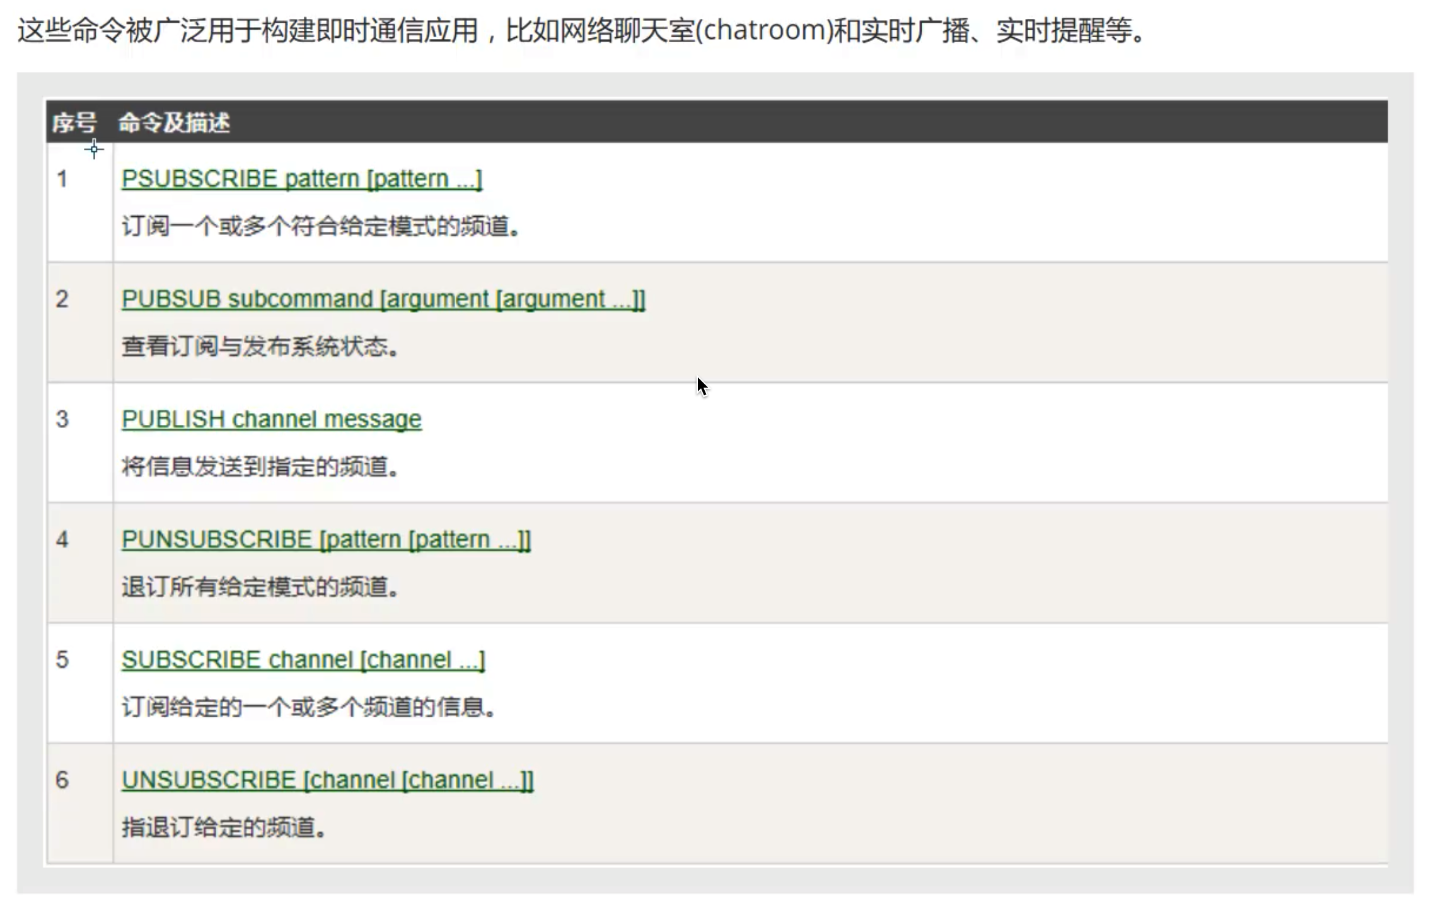The height and width of the screenshot is (924, 1431).
Task: Open the UNSUBSCRIBE channel link
Action: coord(327,780)
